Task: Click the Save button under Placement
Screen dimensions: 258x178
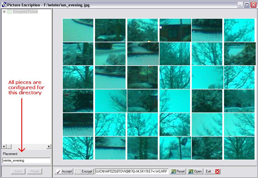Action: (x=18, y=171)
